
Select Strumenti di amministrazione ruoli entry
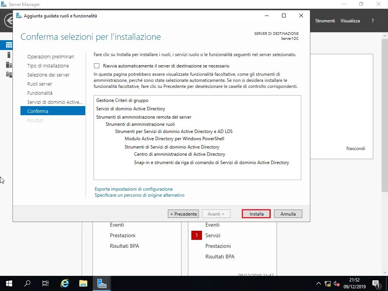140,124
